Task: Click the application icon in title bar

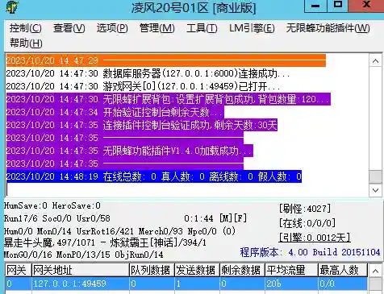Action: 12,7
